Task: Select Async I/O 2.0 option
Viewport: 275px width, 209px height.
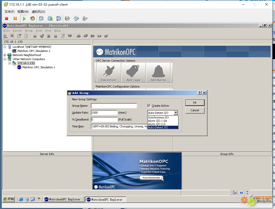Action: [163, 124]
